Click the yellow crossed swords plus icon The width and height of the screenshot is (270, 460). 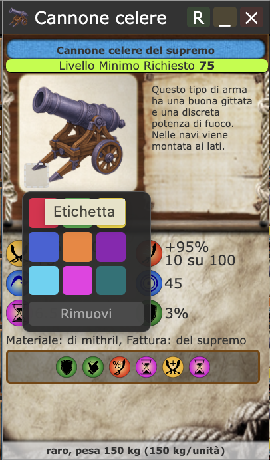(173, 367)
